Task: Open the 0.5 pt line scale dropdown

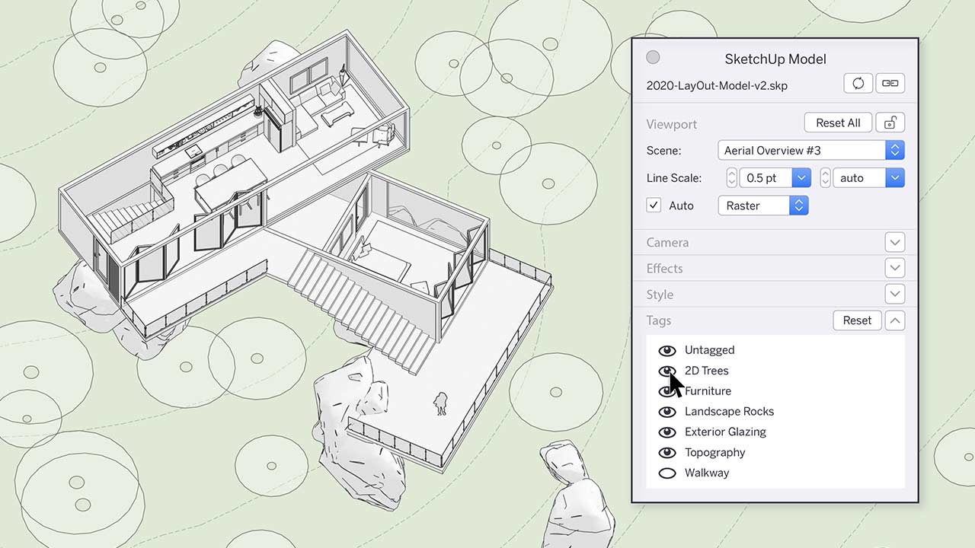Action: pos(801,178)
